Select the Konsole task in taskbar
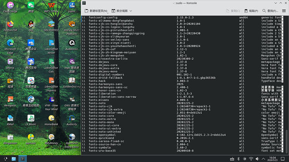This screenshot has width=289, height=162. pos(23,159)
